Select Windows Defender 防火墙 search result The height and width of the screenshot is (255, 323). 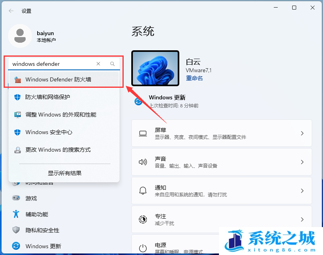point(64,79)
